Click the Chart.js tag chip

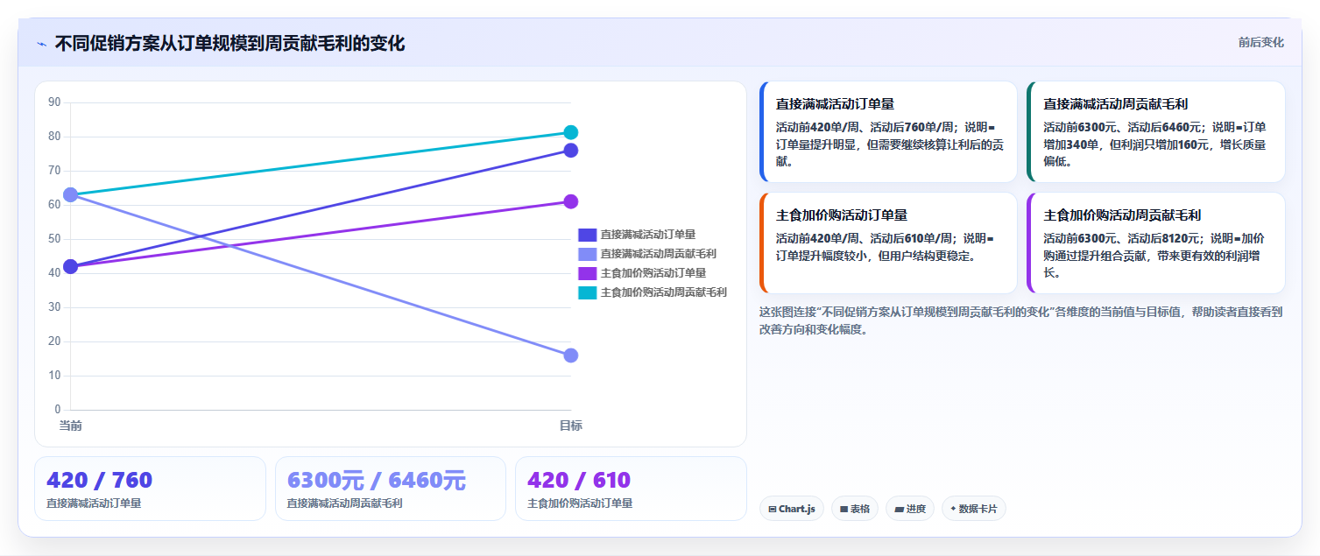coord(792,509)
